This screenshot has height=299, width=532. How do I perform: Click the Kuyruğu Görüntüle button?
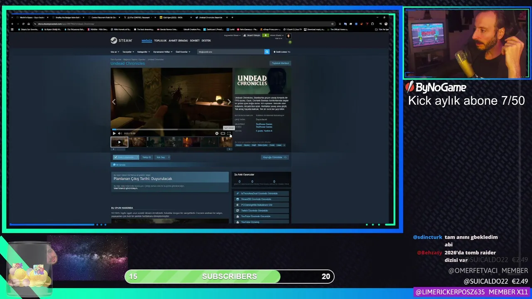coord(275,157)
